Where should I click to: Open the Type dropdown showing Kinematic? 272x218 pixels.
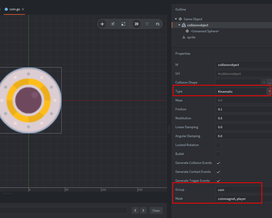[243, 91]
